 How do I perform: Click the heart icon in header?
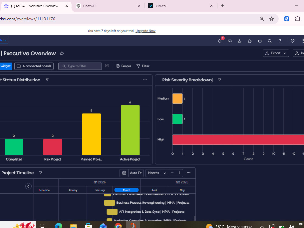coord(292,41)
